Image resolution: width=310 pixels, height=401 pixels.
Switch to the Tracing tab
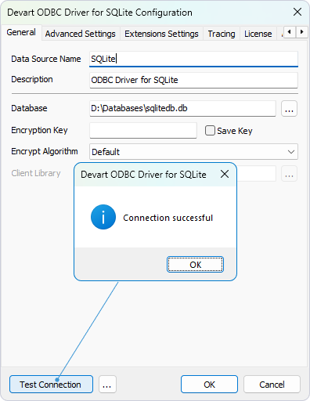pos(222,34)
